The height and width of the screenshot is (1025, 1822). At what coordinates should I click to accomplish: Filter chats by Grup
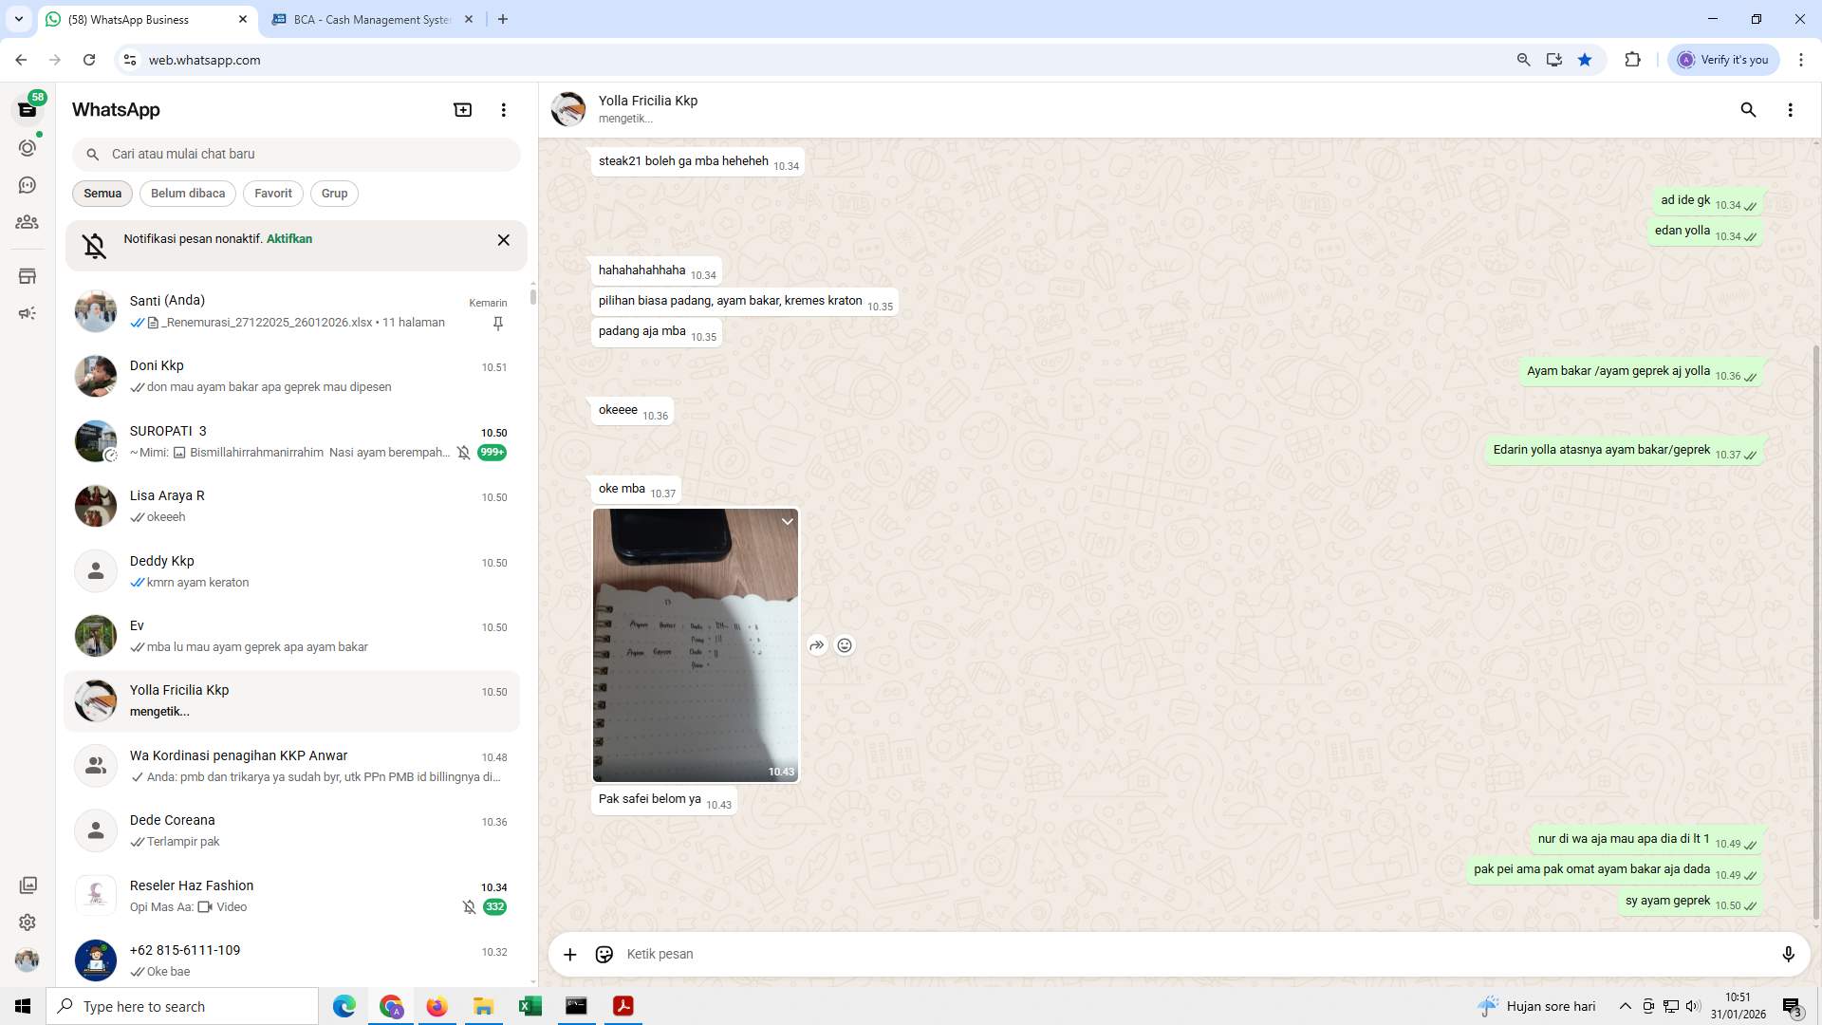[334, 193]
